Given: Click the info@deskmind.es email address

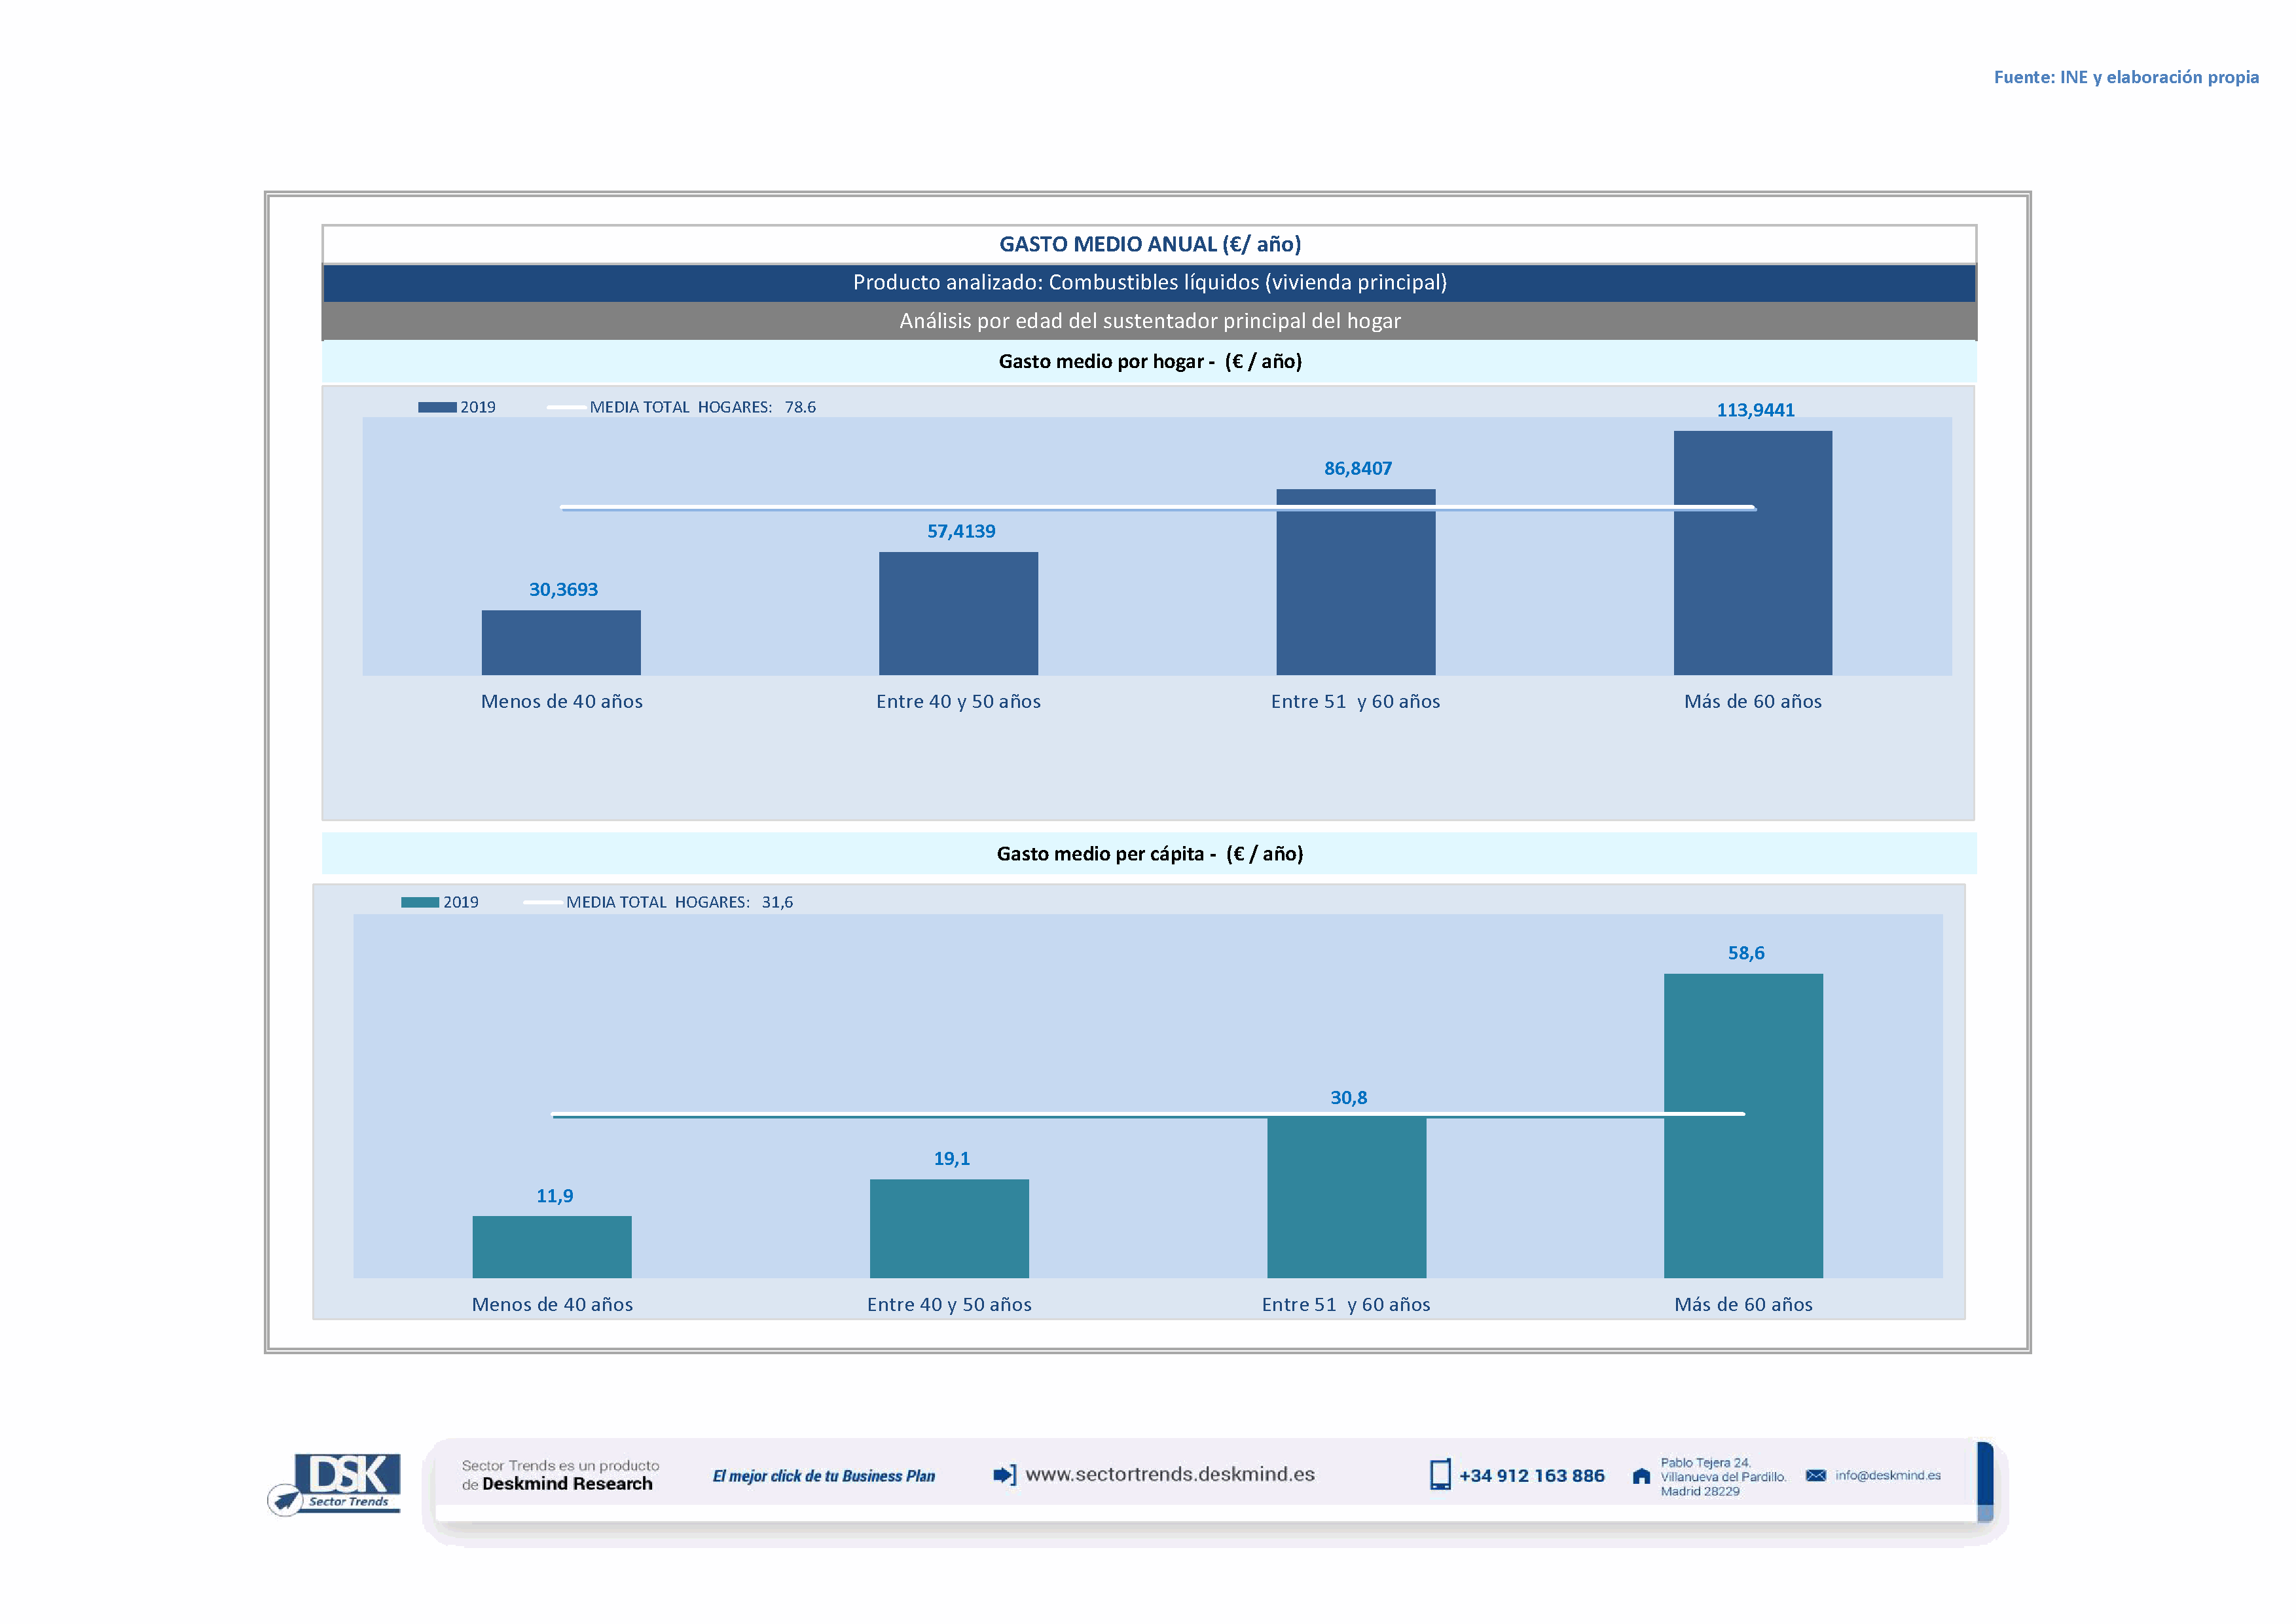Looking at the screenshot, I should 1888,1476.
